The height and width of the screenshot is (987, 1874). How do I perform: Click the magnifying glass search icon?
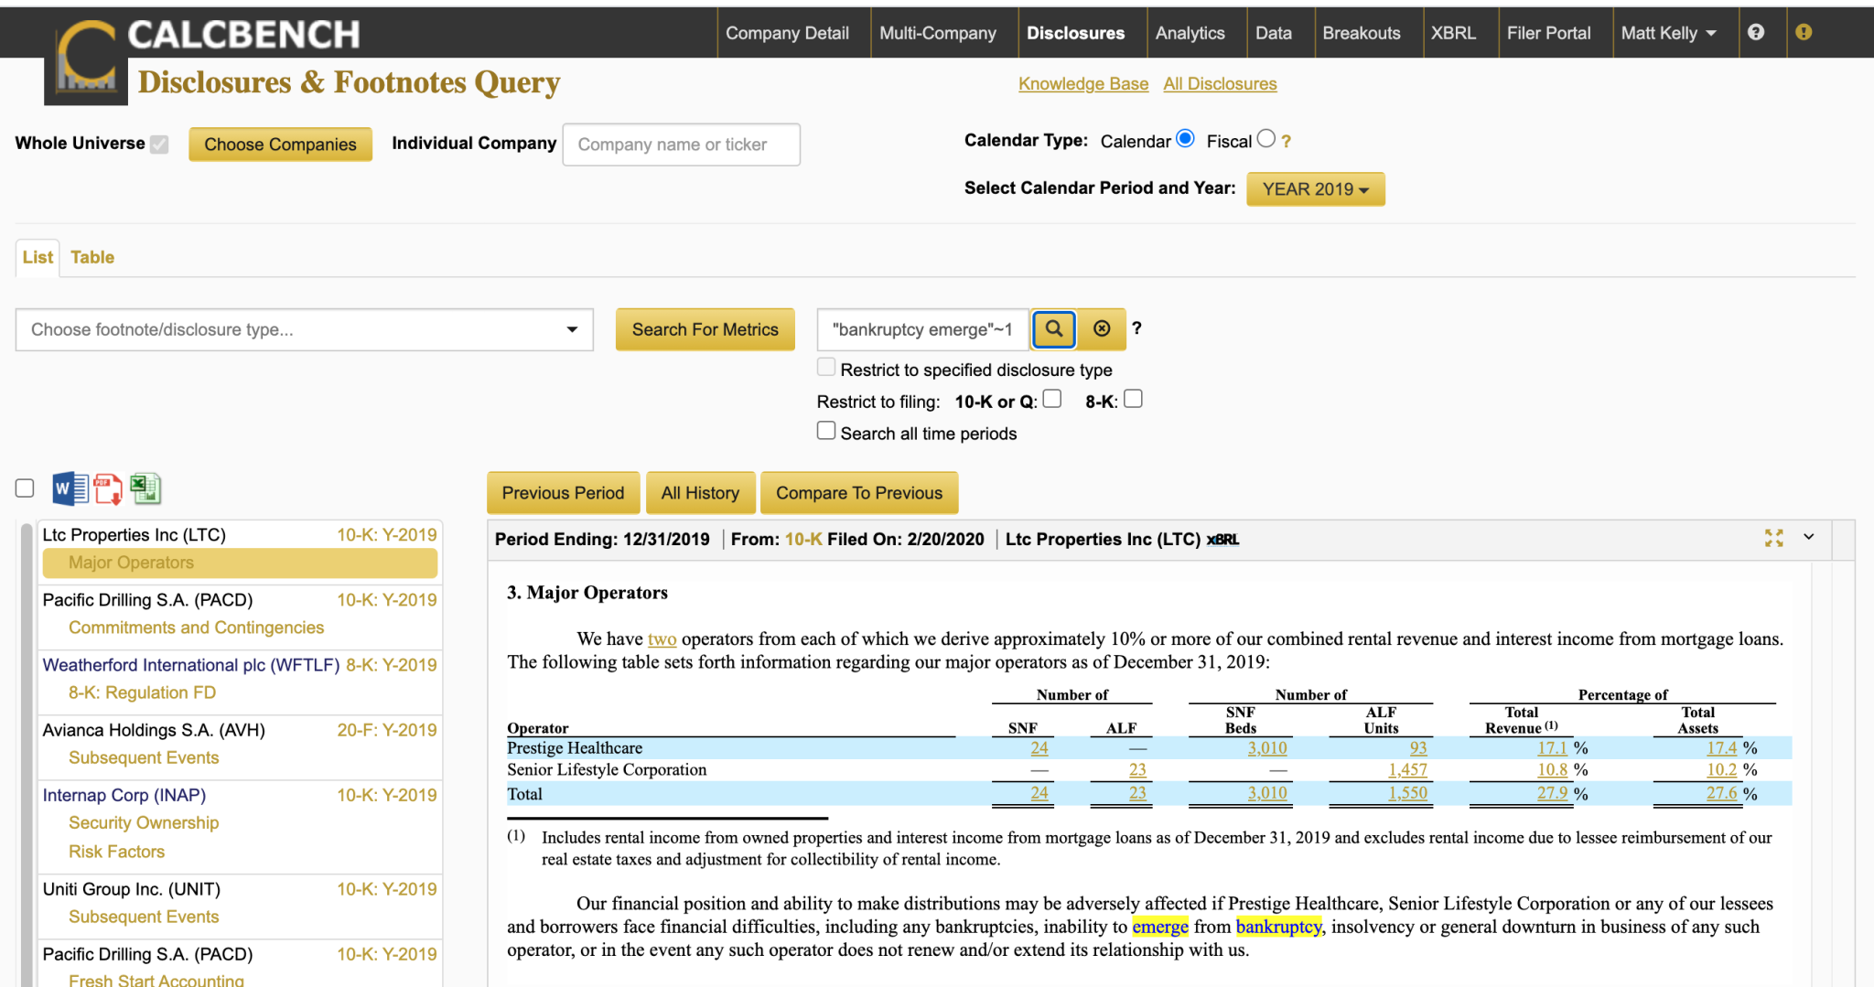(x=1054, y=329)
